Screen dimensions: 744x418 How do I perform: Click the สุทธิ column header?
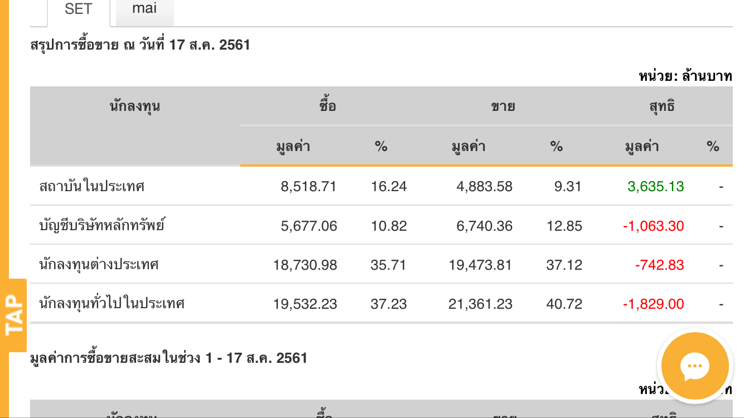(662, 106)
